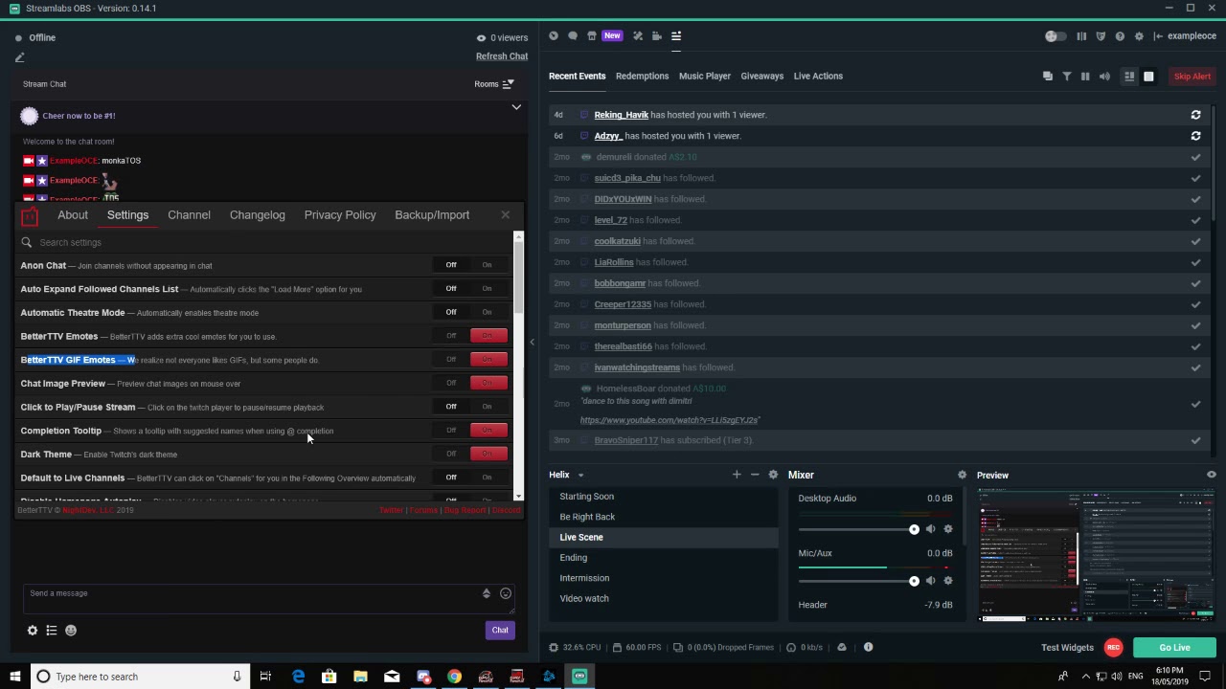Replay Reking_Havik host event
Viewport: 1226px width, 689px height.
click(x=1195, y=115)
